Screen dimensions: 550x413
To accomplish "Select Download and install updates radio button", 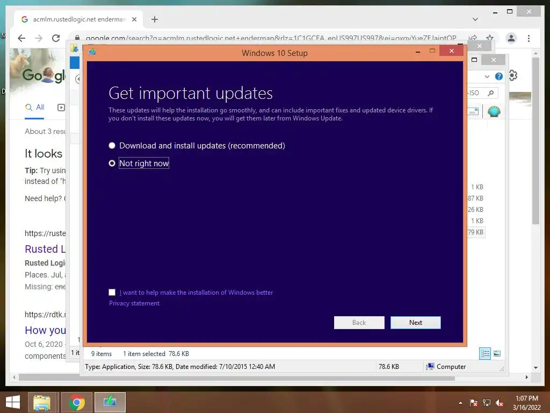I will [112, 145].
